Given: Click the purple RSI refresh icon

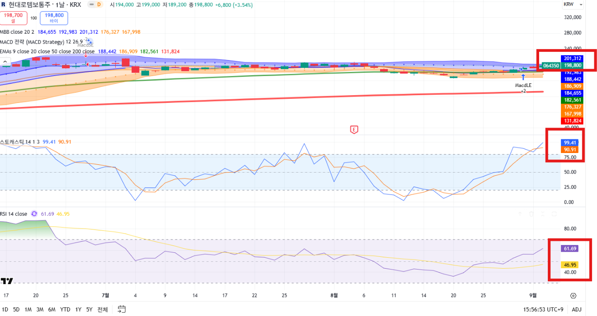Looking at the screenshot, I should click(34, 214).
